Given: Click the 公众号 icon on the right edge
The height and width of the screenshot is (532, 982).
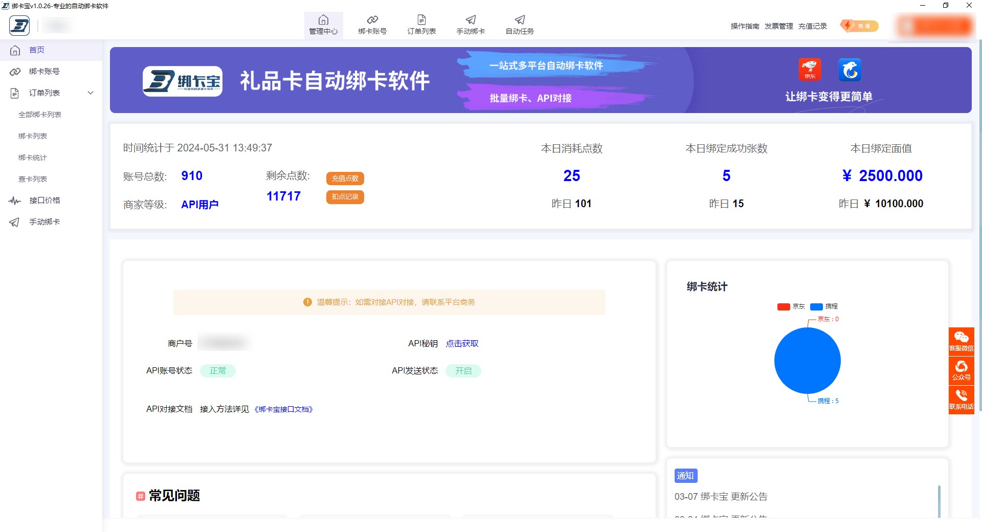Looking at the screenshot, I should point(962,369).
